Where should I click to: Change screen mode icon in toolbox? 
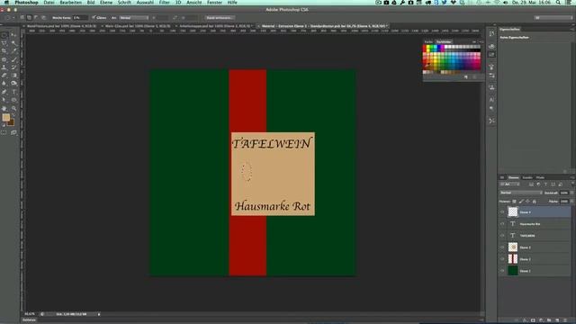point(13,132)
